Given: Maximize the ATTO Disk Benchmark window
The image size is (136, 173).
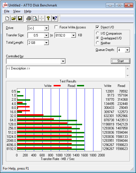Looking at the screenshot, I should tap(119, 5).
